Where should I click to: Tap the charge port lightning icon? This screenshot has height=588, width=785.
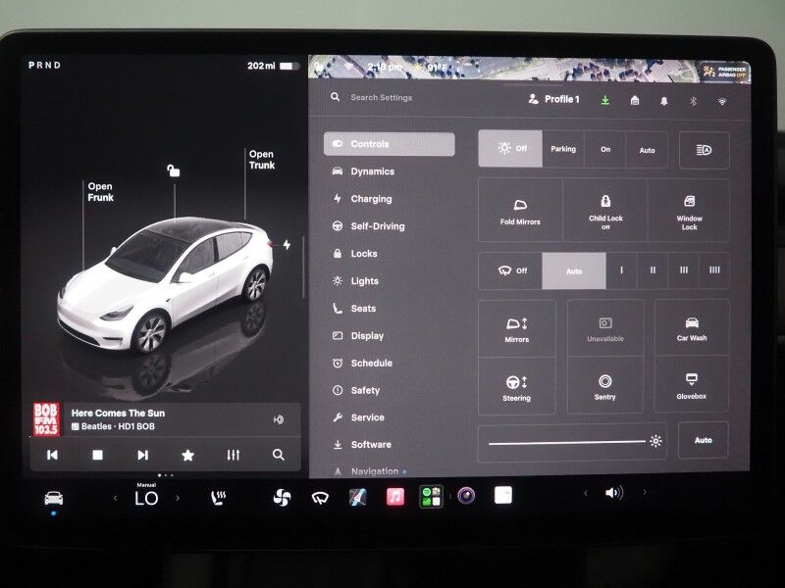[x=287, y=244]
